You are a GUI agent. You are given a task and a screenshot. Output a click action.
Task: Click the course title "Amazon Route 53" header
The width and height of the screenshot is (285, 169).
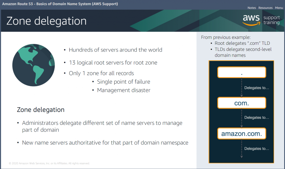60,4
